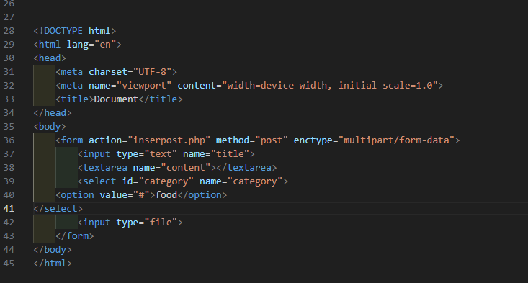This screenshot has height=283, width=528.
Task: Click line number 36 in gutter
Action: (9, 140)
